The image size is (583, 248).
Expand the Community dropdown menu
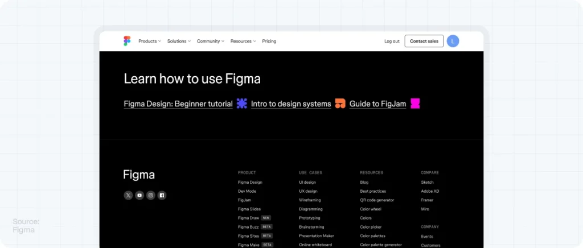click(x=210, y=41)
